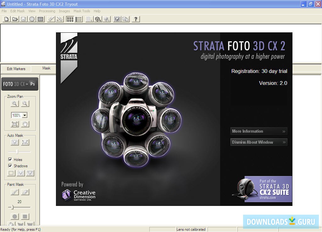Click the More Information button
The image size is (322, 232).
(x=259, y=131)
